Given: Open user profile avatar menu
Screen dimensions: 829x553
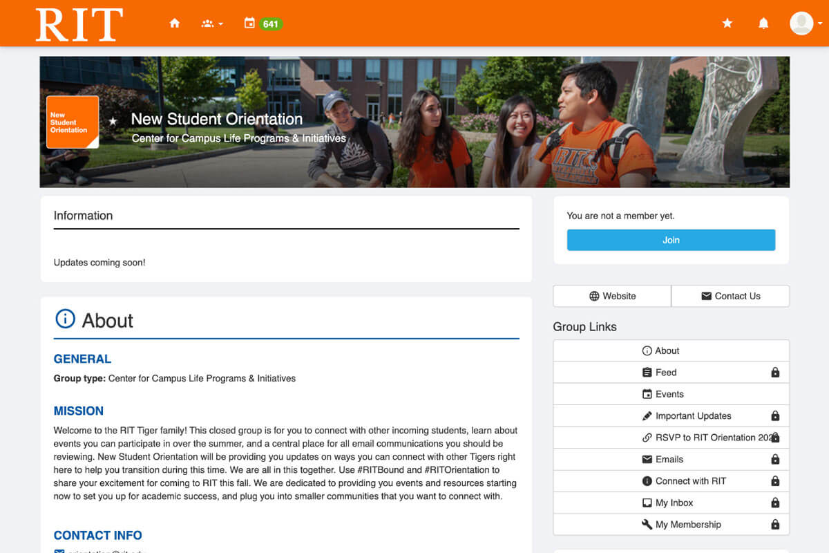Looking at the screenshot, I should [806, 24].
